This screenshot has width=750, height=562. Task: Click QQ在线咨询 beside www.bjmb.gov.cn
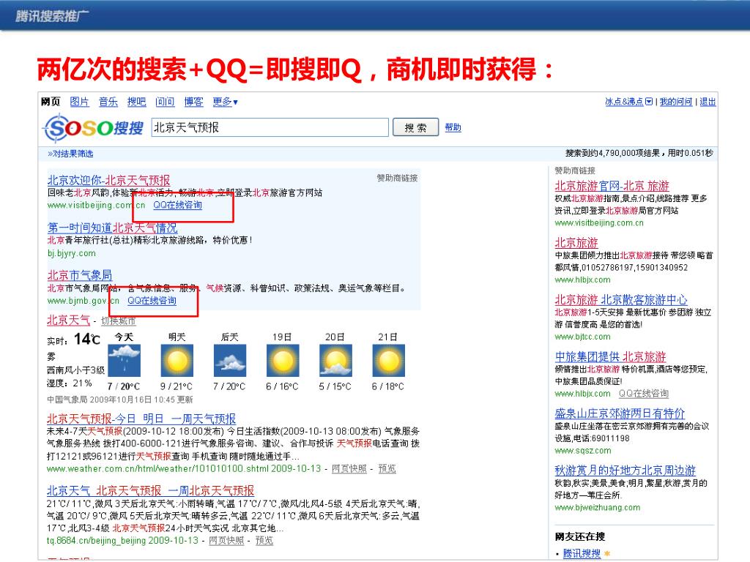click(x=152, y=301)
